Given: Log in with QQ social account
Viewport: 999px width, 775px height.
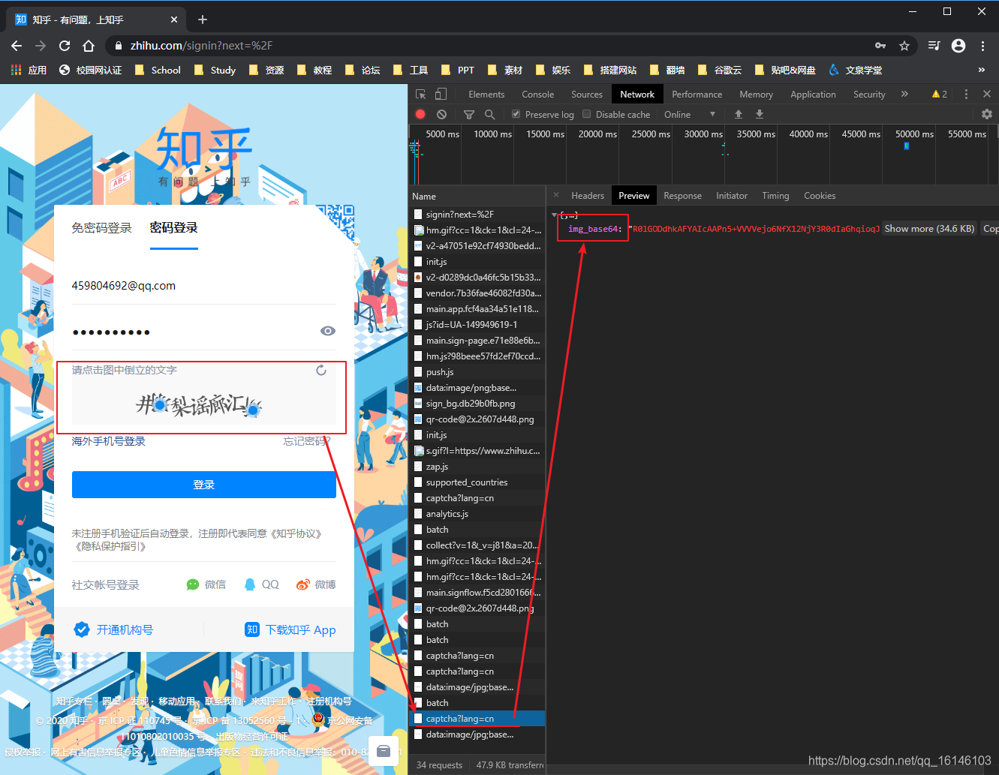Looking at the screenshot, I should (262, 584).
